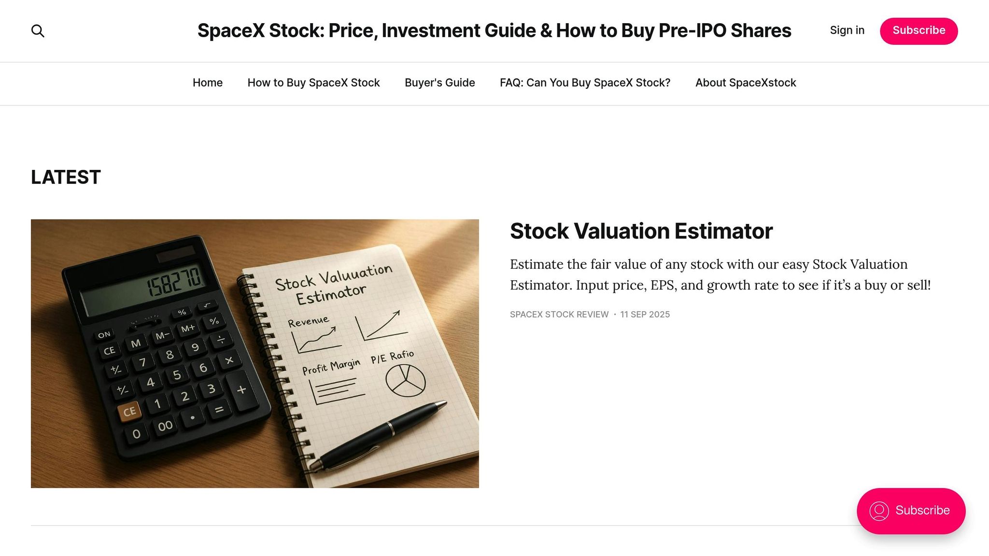Image resolution: width=989 pixels, height=556 pixels.
Task: Open the calculator article thumbnail image
Action: pos(254,354)
